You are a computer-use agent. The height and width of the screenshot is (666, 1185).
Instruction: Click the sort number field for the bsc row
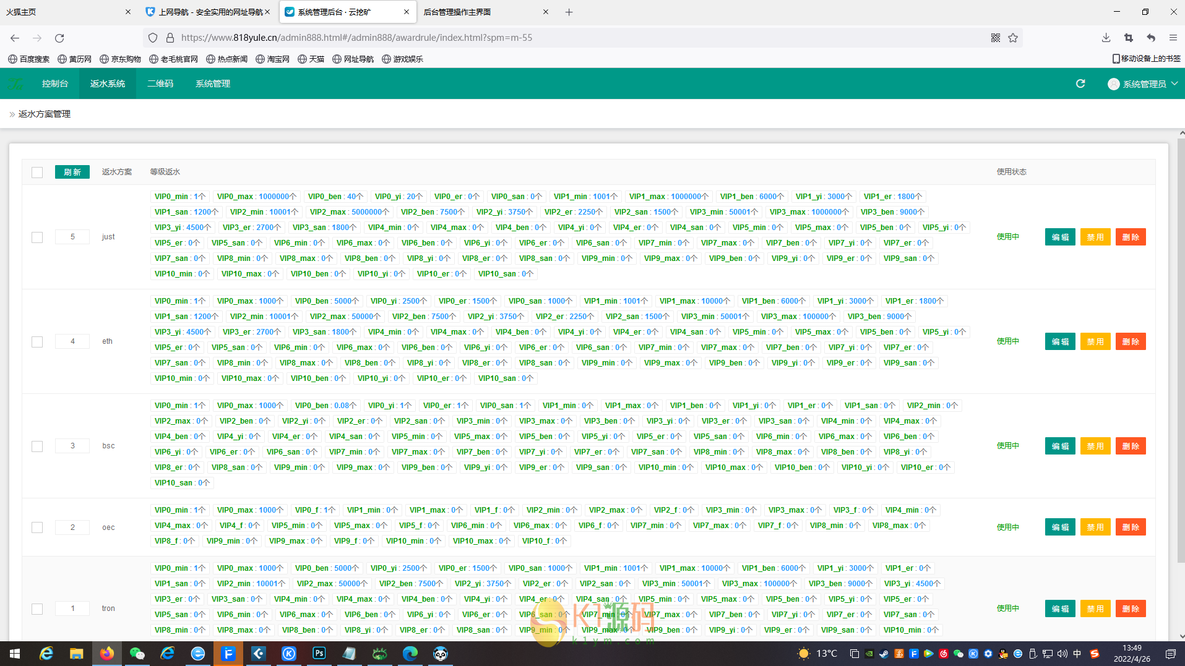tap(72, 446)
